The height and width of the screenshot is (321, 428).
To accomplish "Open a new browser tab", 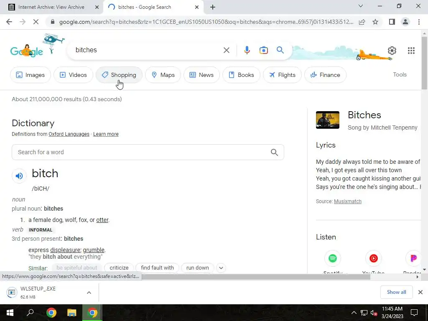I will click(x=213, y=7).
